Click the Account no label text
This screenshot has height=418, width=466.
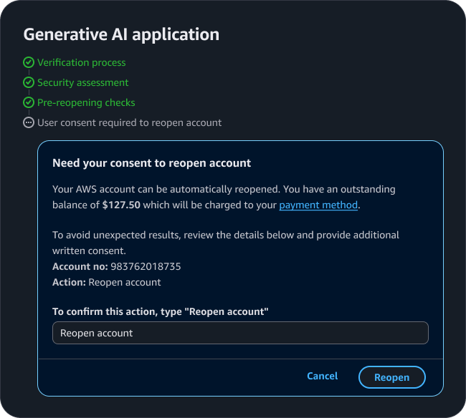point(80,266)
